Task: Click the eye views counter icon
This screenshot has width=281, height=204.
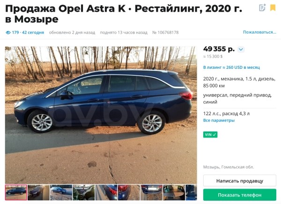Action: (x=8, y=33)
